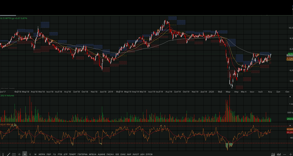Open the 202 k Volume indicator label

(8, 95)
